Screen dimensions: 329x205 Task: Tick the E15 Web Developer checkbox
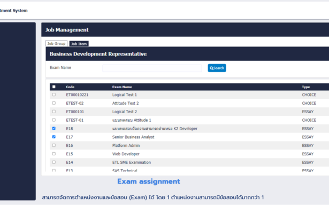54,154
